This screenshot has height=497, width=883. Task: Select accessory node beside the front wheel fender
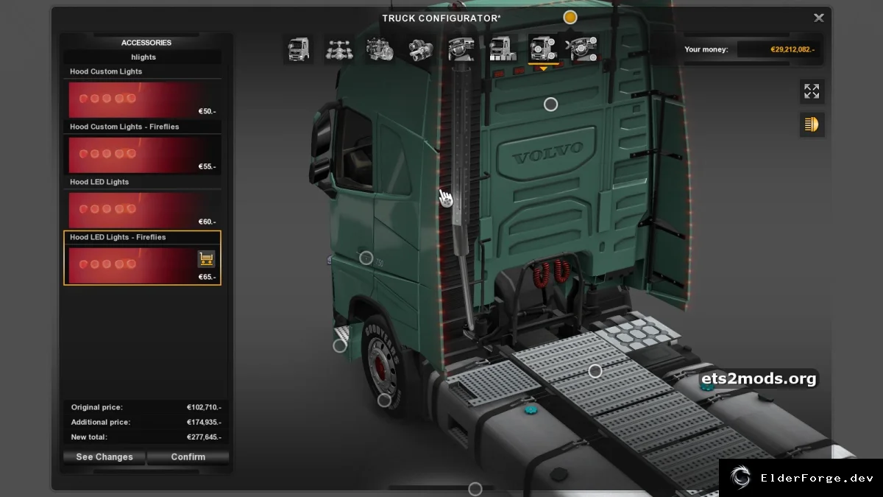[x=340, y=345]
